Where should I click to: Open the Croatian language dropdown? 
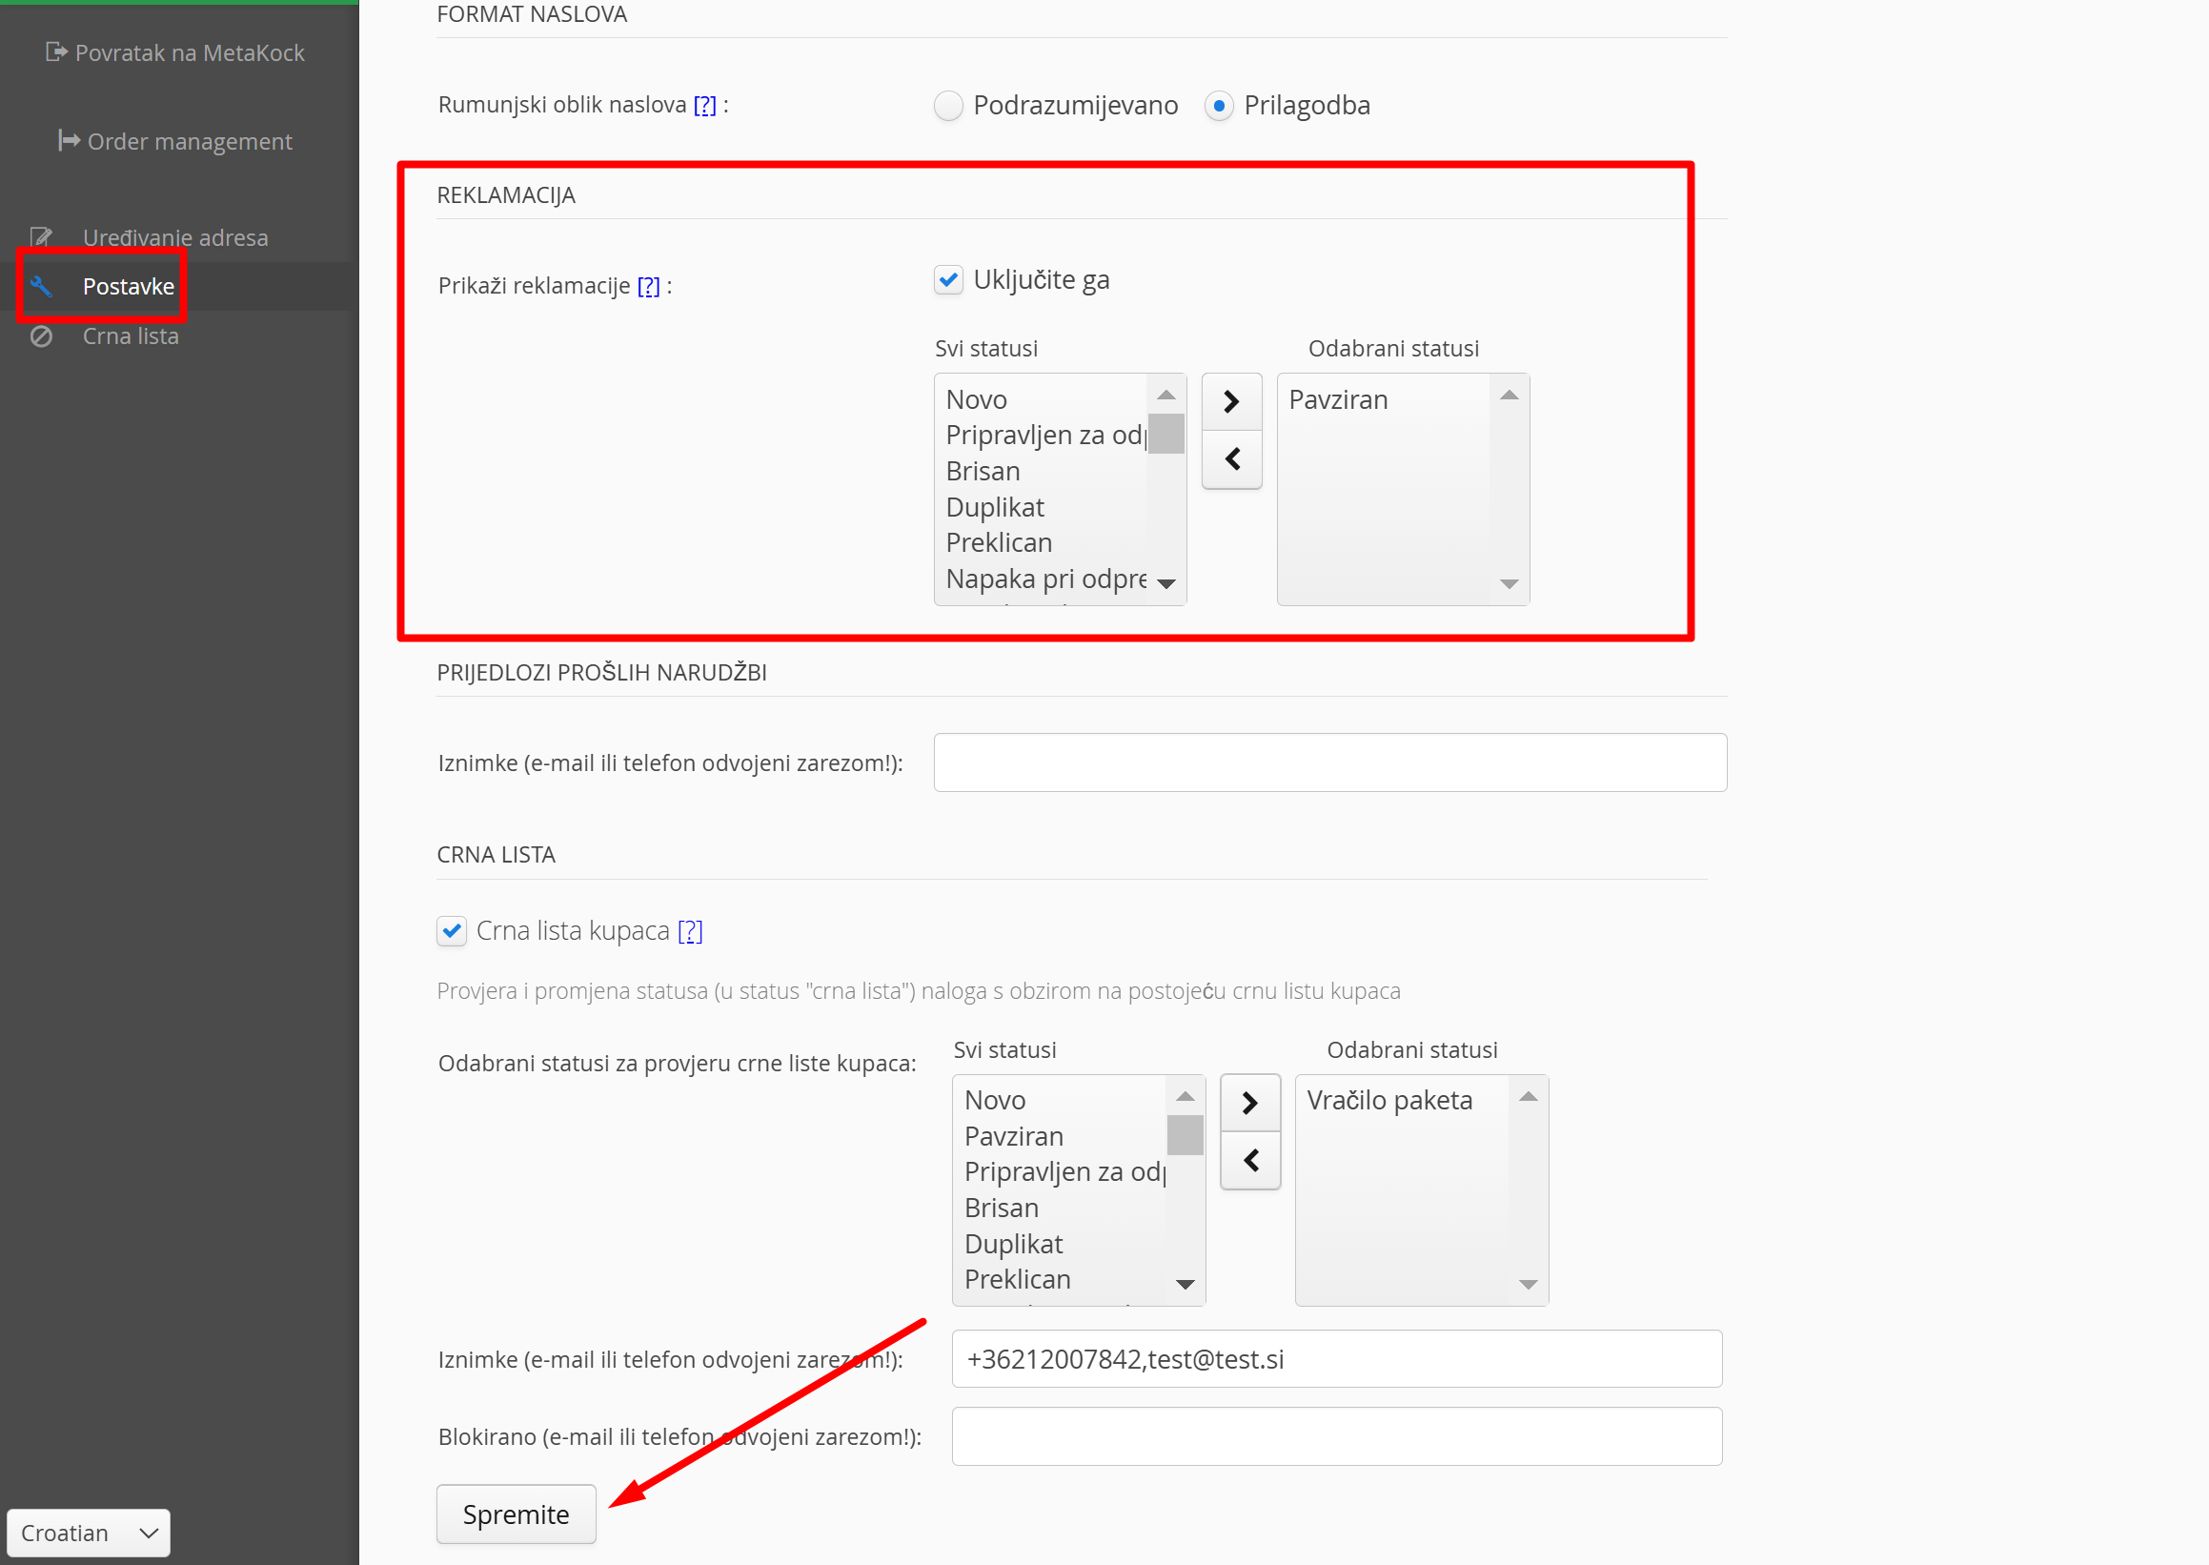point(89,1533)
